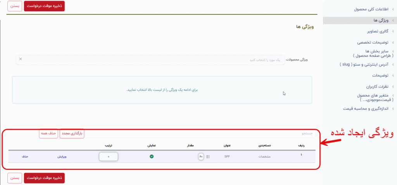
Task: Click the ترتیب order input in SPF row
Action: coord(109,157)
